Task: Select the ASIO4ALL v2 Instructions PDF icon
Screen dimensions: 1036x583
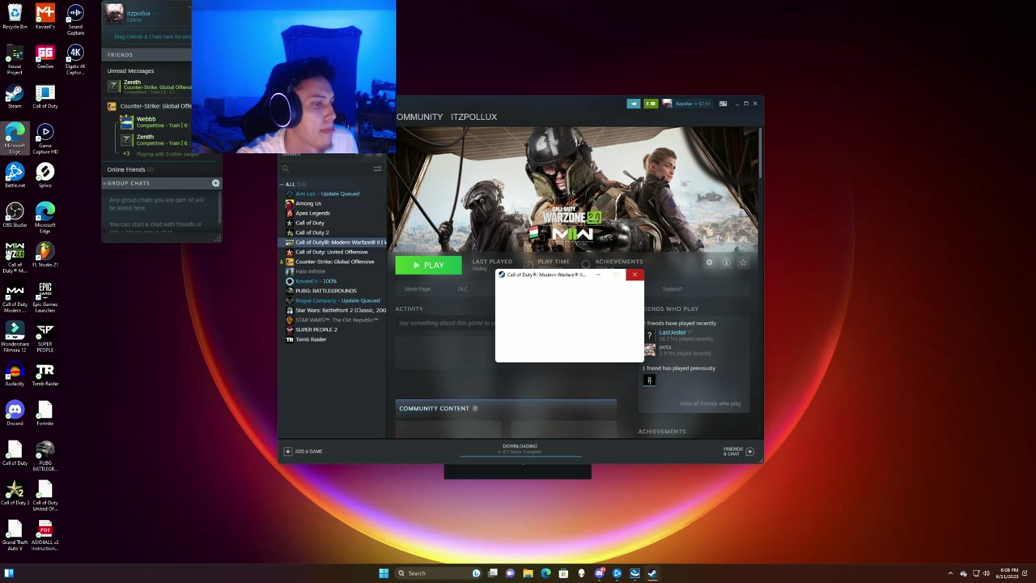Action: (45, 536)
